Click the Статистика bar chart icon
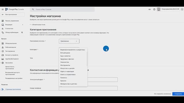The height and width of the screenshot is (103, 184). click(3, 29)
